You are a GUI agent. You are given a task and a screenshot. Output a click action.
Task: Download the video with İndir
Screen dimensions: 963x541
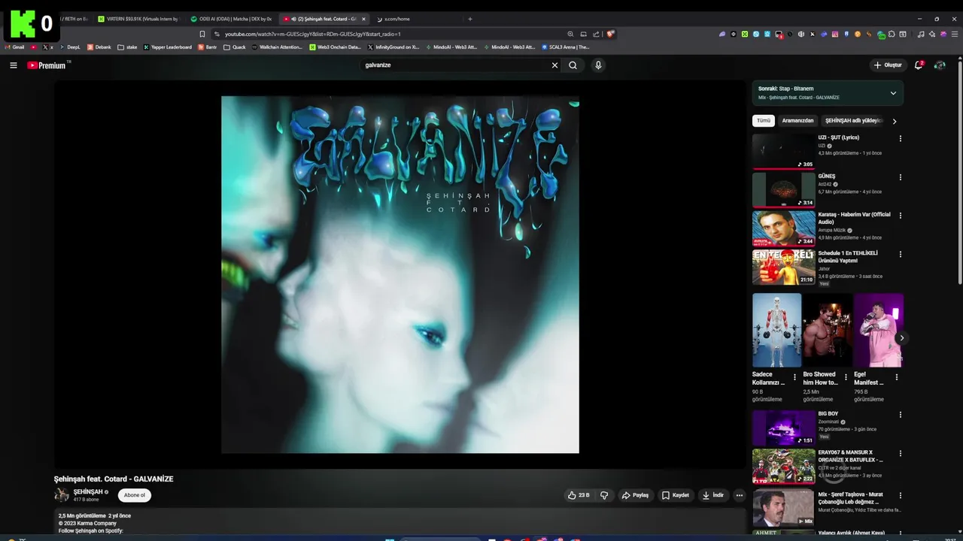[x=713, y=495]
